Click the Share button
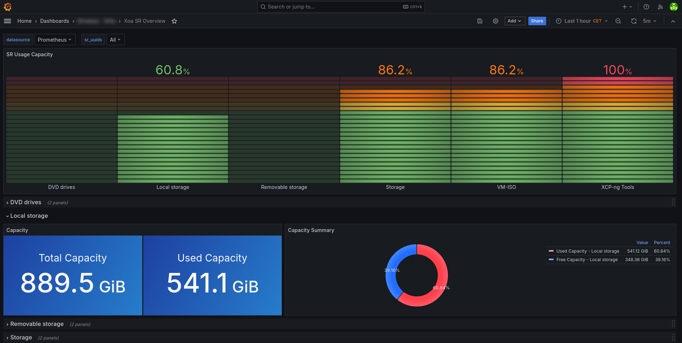 [x=537, y=21]
